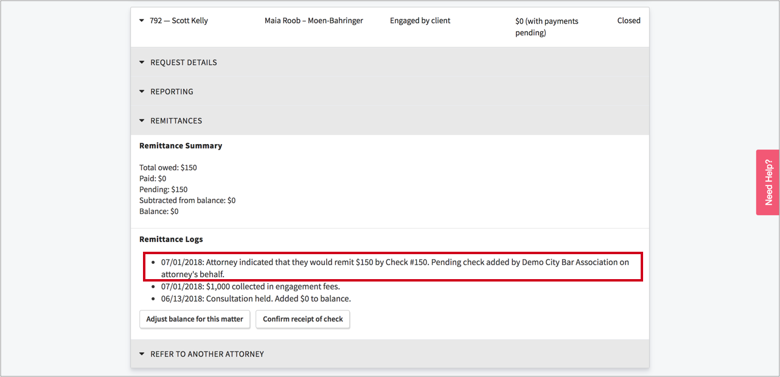Select the $1,000 engagement fees log entry
The width and height of the screenshot is (780, 377).
click(250, 286)
